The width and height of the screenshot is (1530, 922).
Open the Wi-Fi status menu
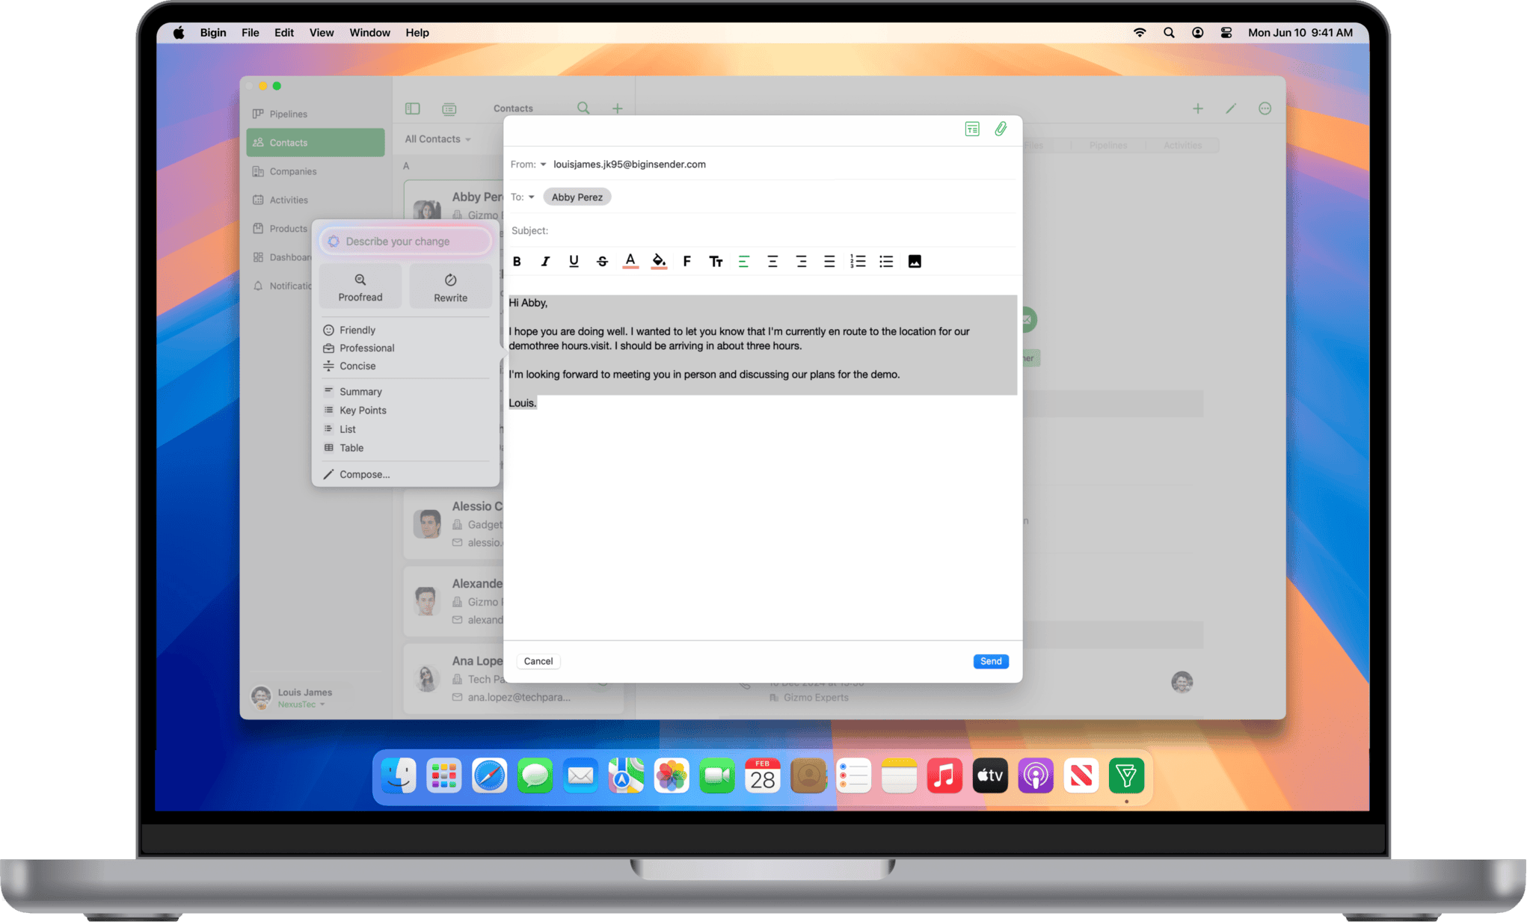click(x=1140, y=33)
